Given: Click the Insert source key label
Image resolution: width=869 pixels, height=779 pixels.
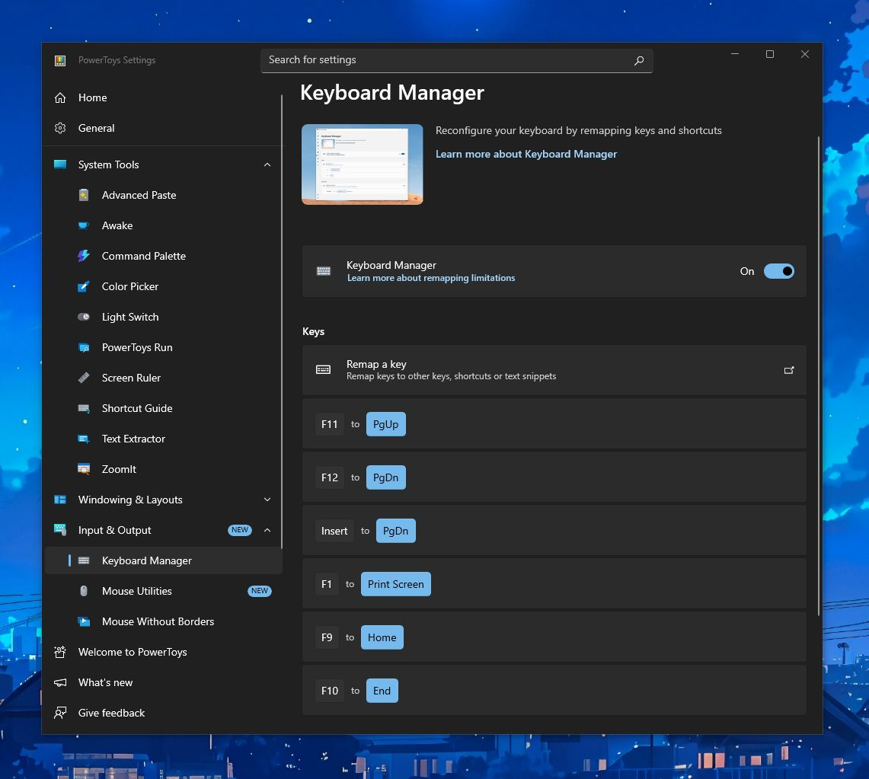Looking at the screenshot, I should (334, 531).
